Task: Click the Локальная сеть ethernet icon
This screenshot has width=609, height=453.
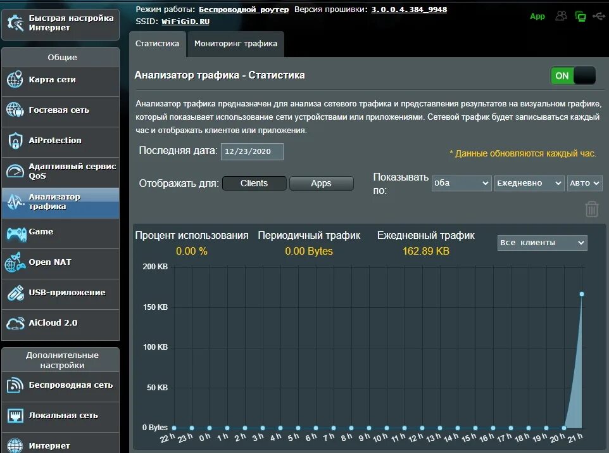Action: (15, 415)
